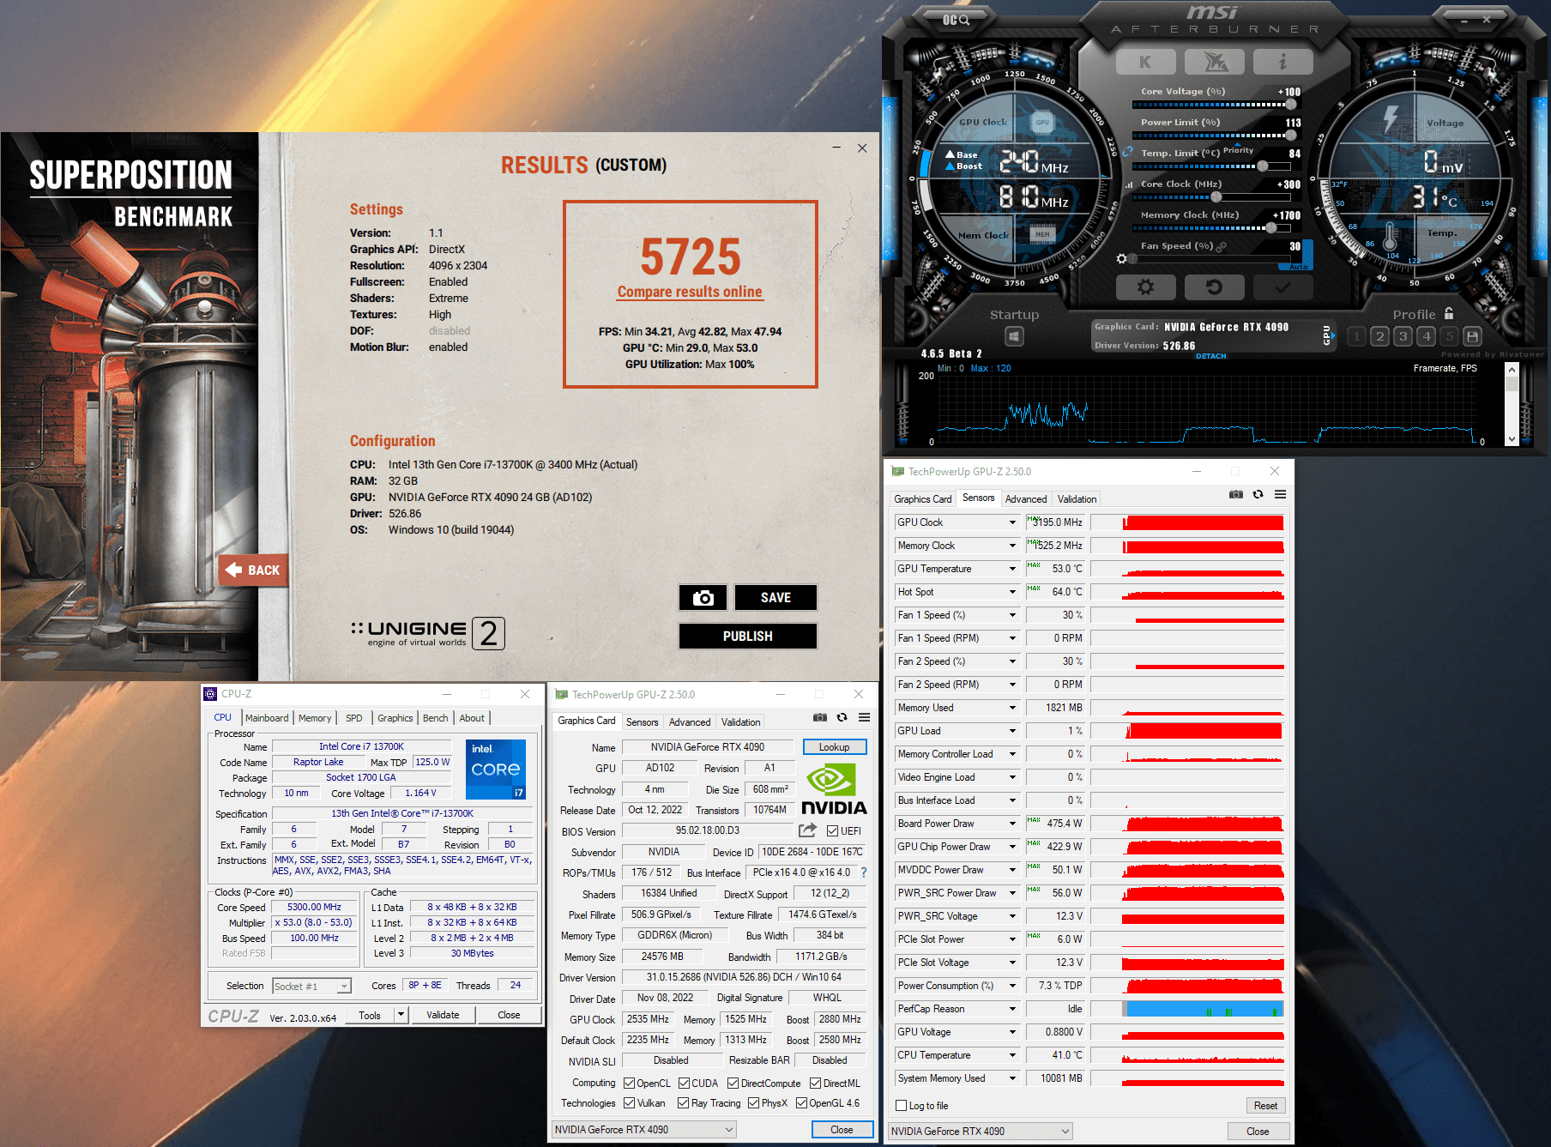Open Compare results online link

(x=690, y=292)
